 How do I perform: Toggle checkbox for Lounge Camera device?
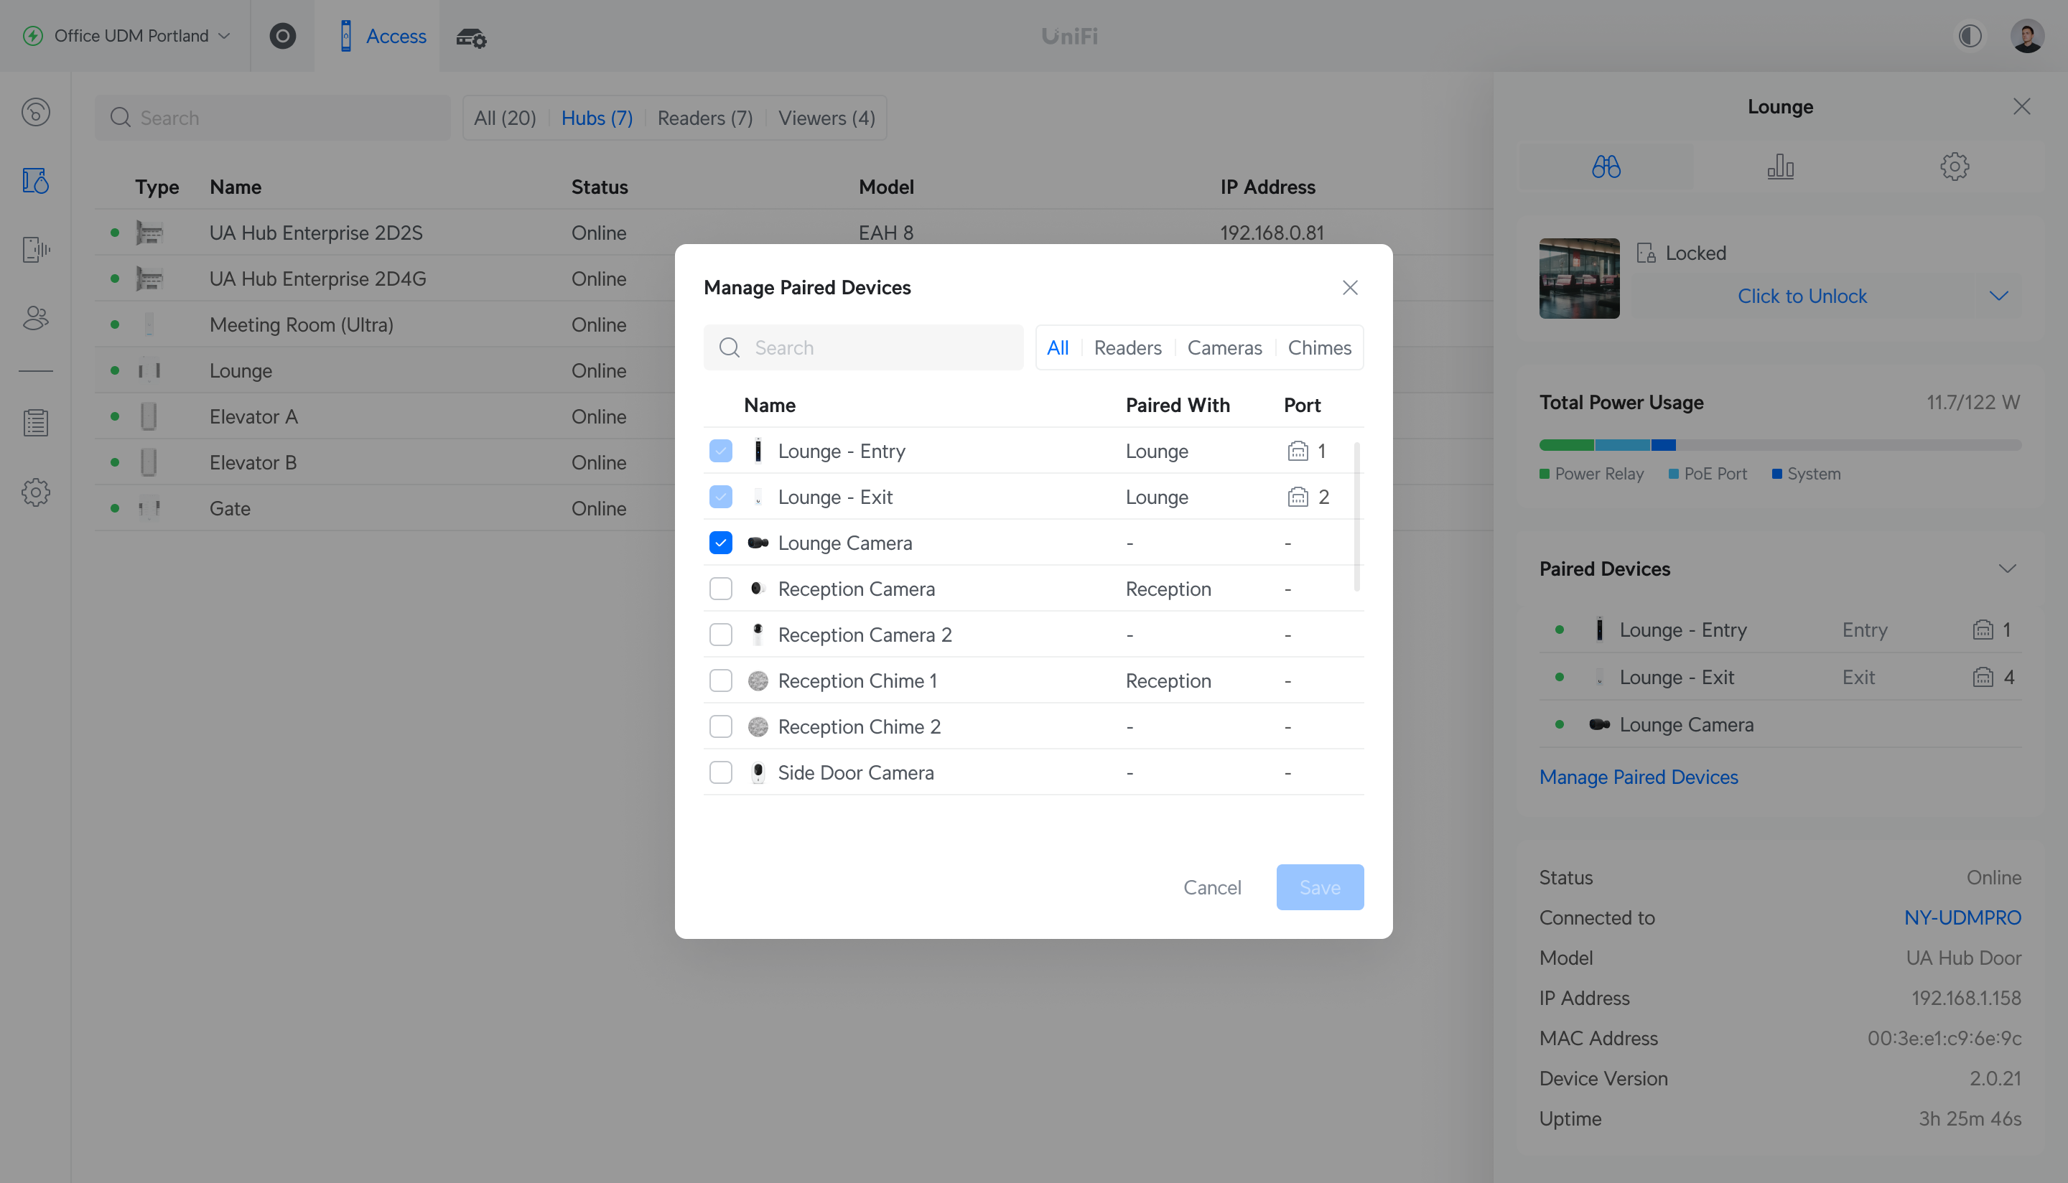(722, 543)
